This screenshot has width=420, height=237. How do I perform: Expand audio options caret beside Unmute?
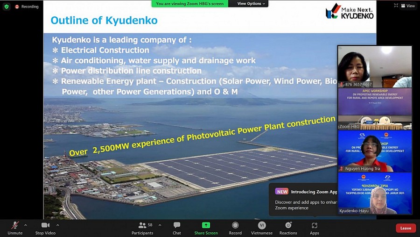(25, 225)
